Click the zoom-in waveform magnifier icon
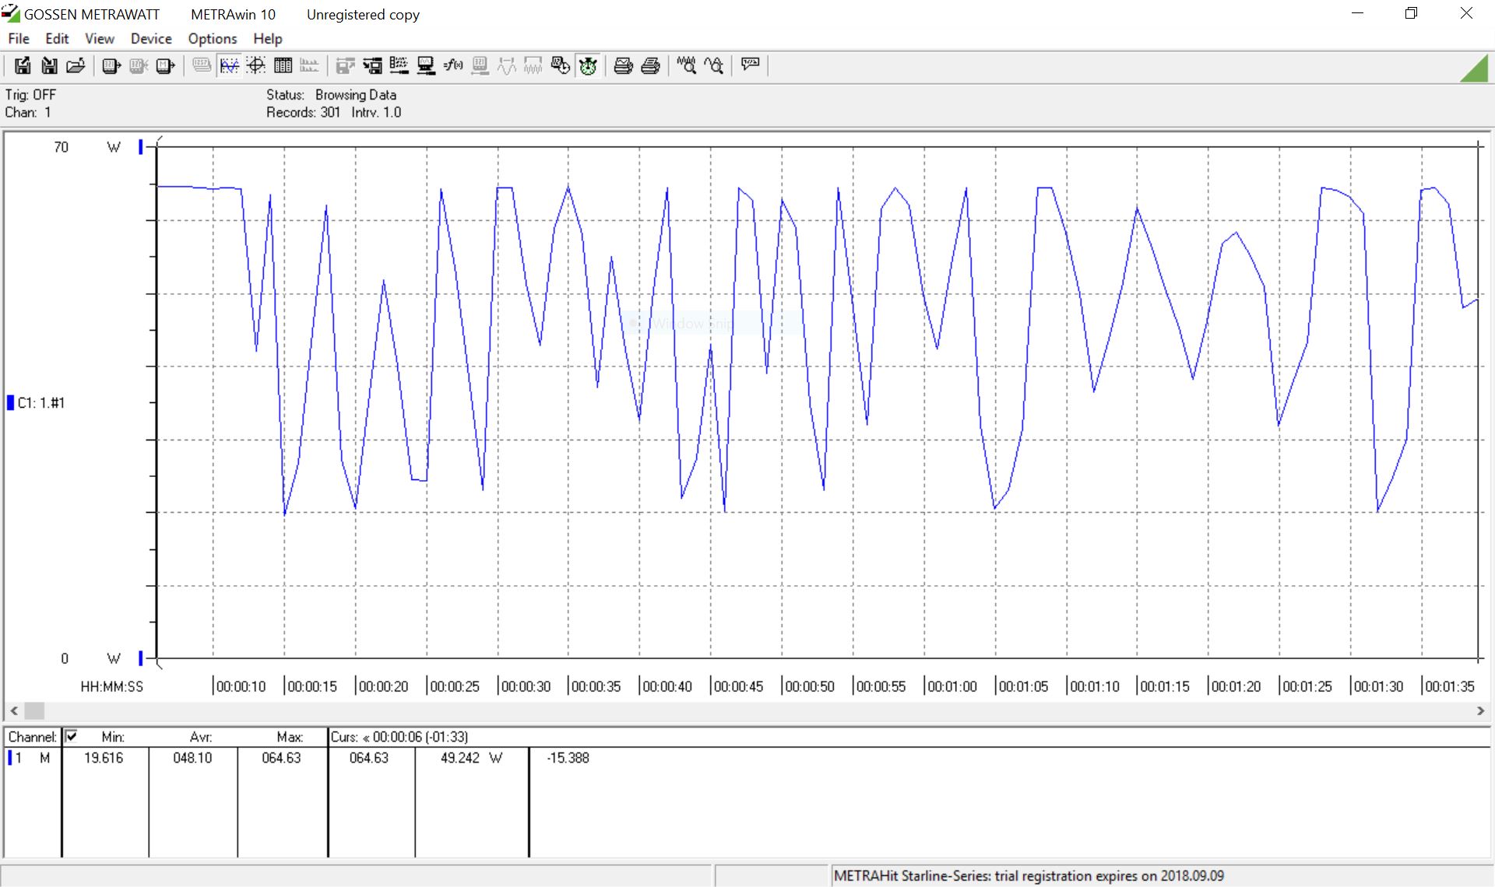Screen dimensions: 1495x887 pos(714,66)
